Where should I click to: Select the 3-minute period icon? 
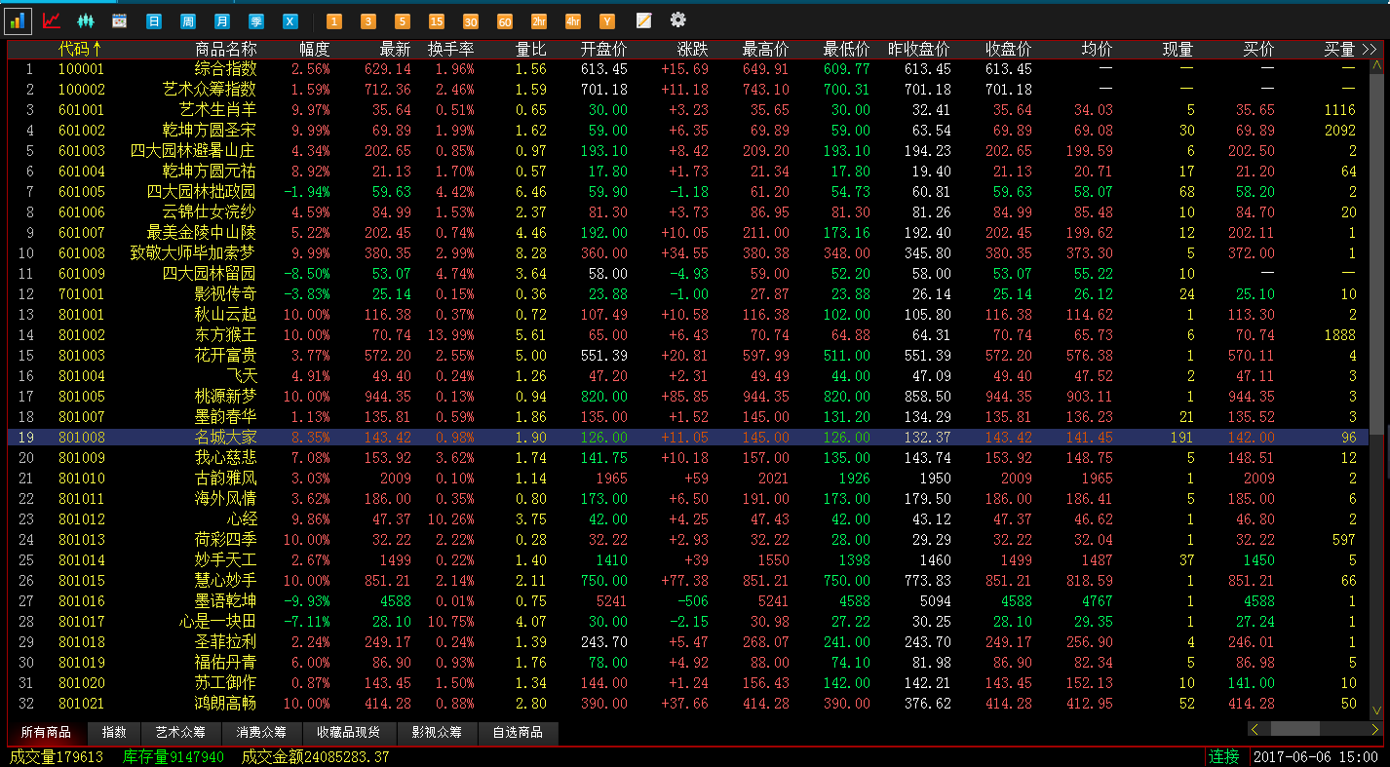tap(367, 20)
